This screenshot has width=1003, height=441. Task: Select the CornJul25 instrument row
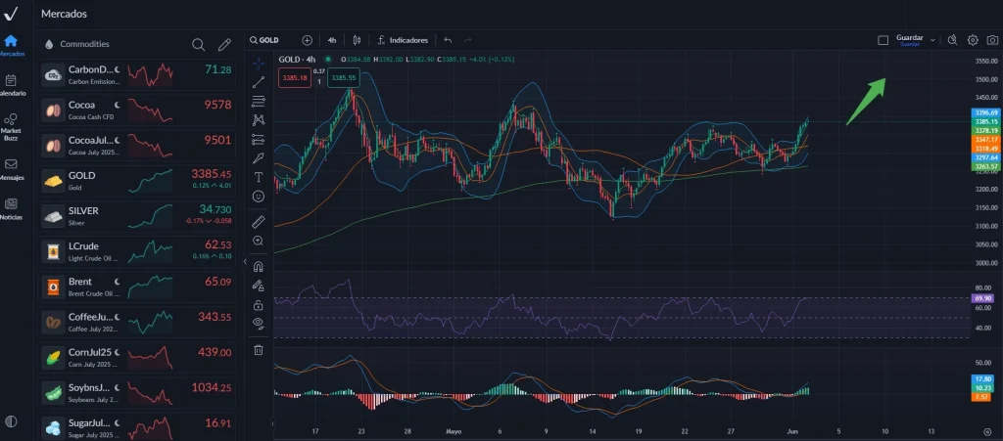[x=137, y=357]
